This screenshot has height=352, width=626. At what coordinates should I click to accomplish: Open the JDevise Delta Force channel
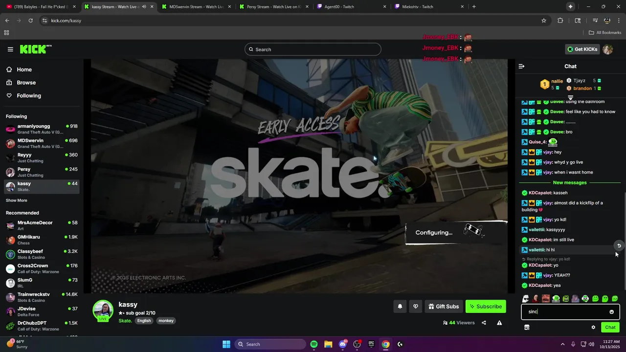(x=42, y=311)
